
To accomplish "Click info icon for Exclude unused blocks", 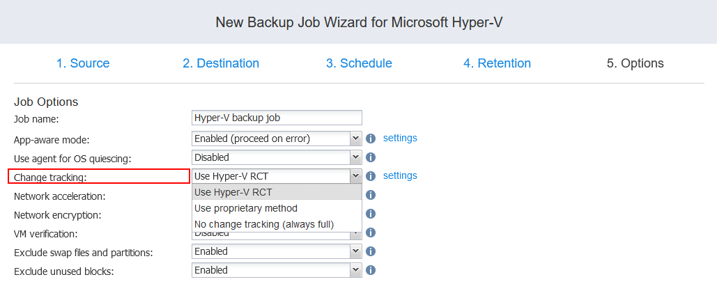I will [371, 270].
